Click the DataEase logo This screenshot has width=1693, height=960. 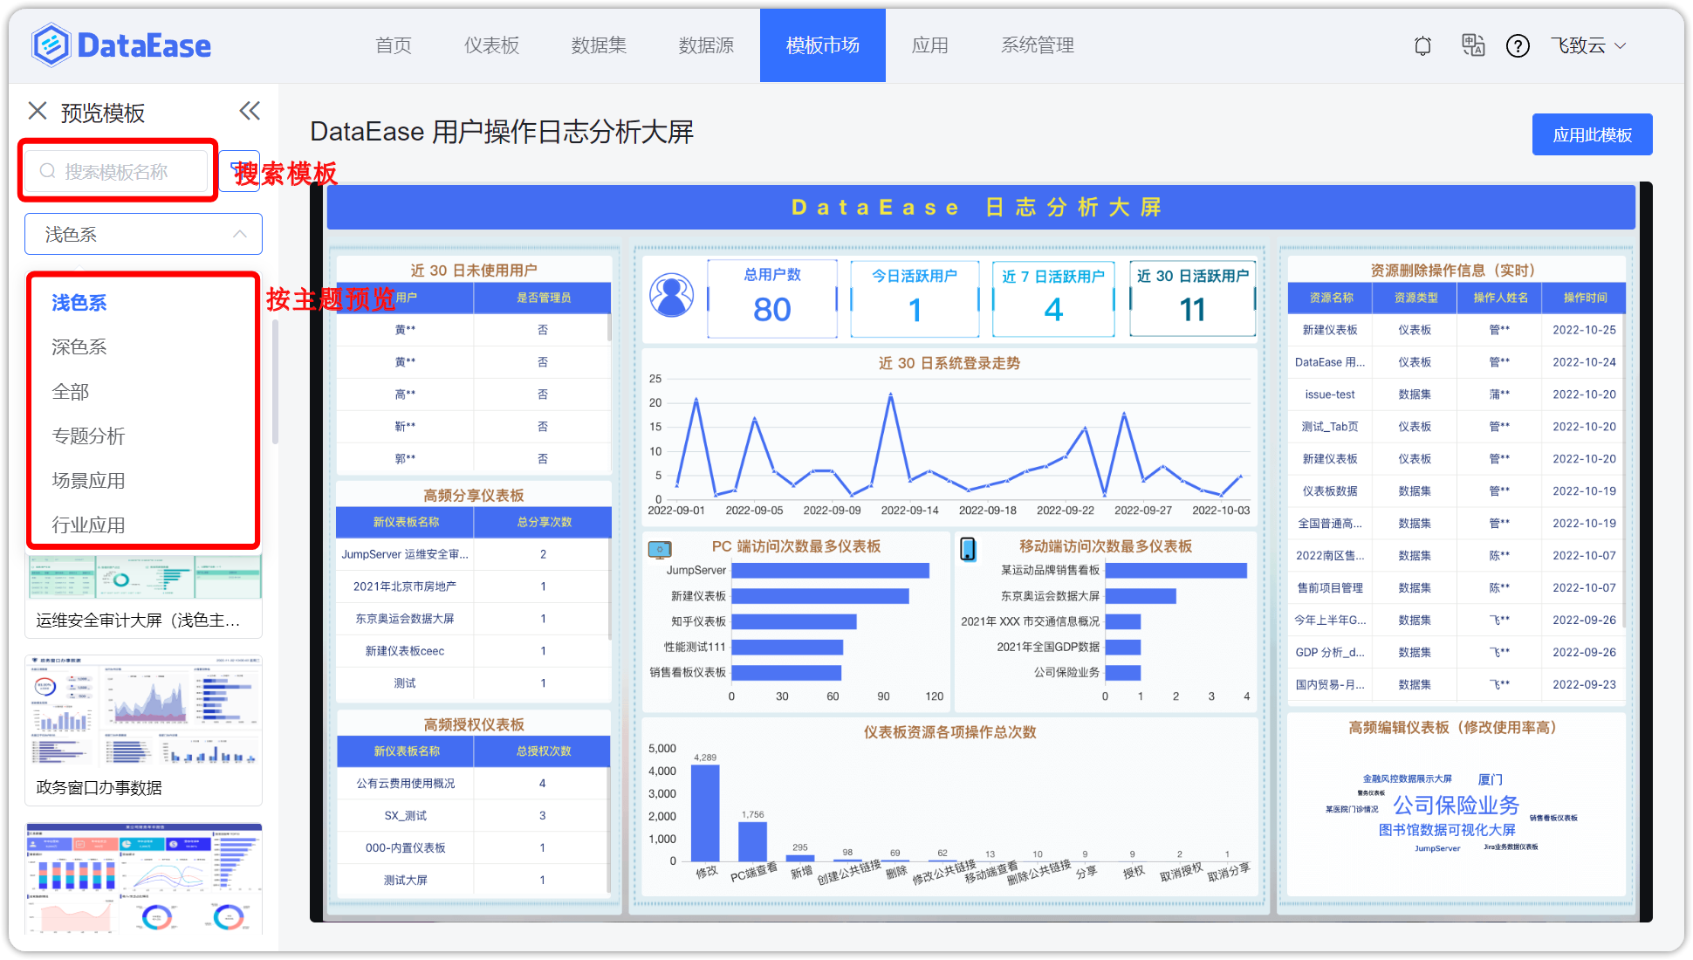coord(121,45)
